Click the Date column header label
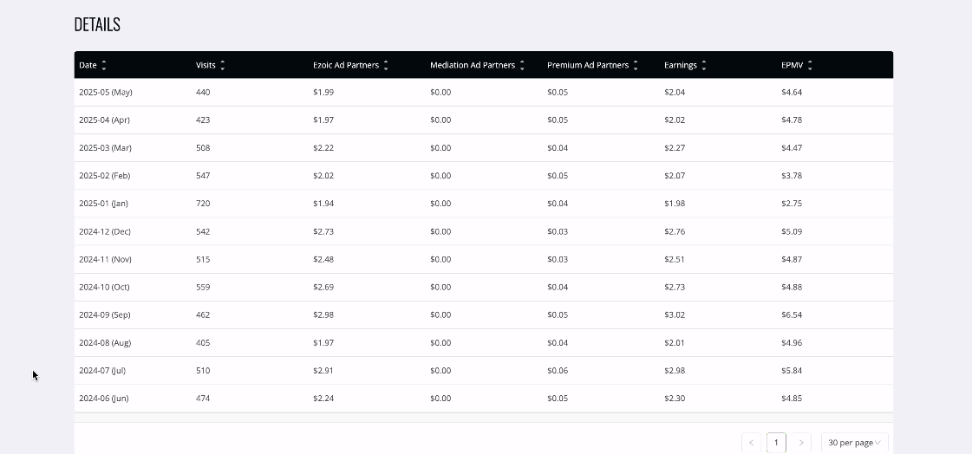Screen dimensions: 972x454 click(x=88, y=65)
